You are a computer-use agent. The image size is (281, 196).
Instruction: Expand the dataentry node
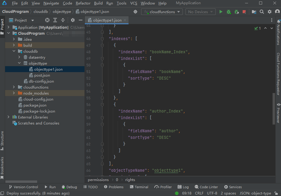[x=19, y=57]
